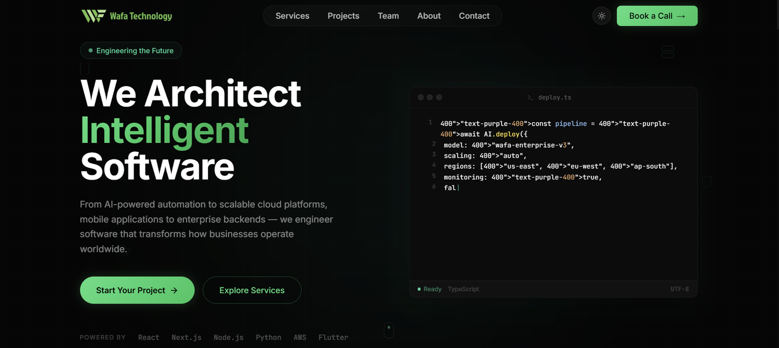This screenshot has width=779, height=348.
Task: Click the React label under Powered By
Action: [x=149, y=337]
